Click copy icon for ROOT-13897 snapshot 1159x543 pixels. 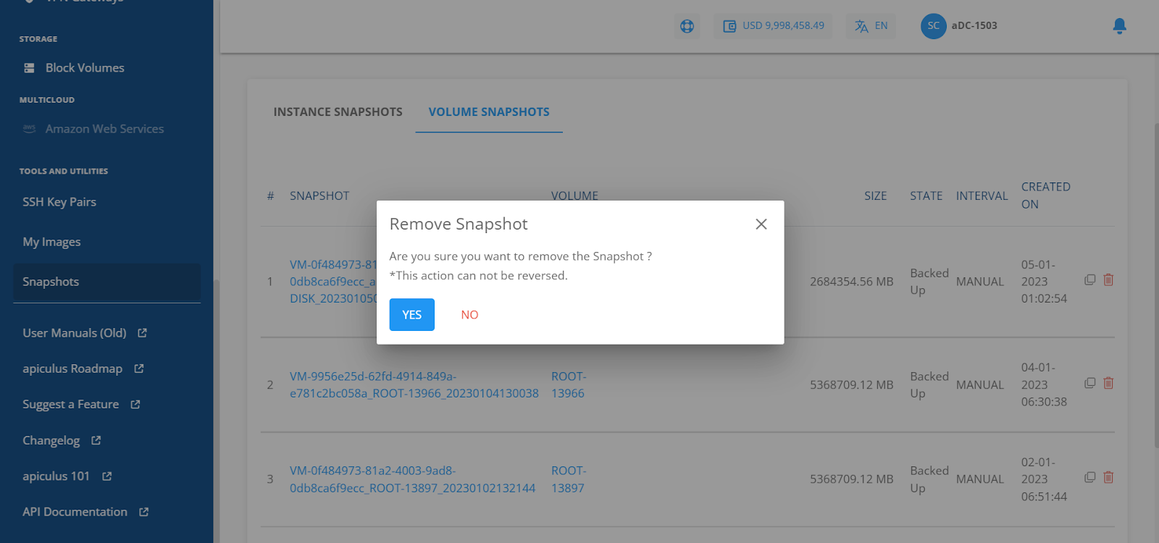coord(1089,477)
